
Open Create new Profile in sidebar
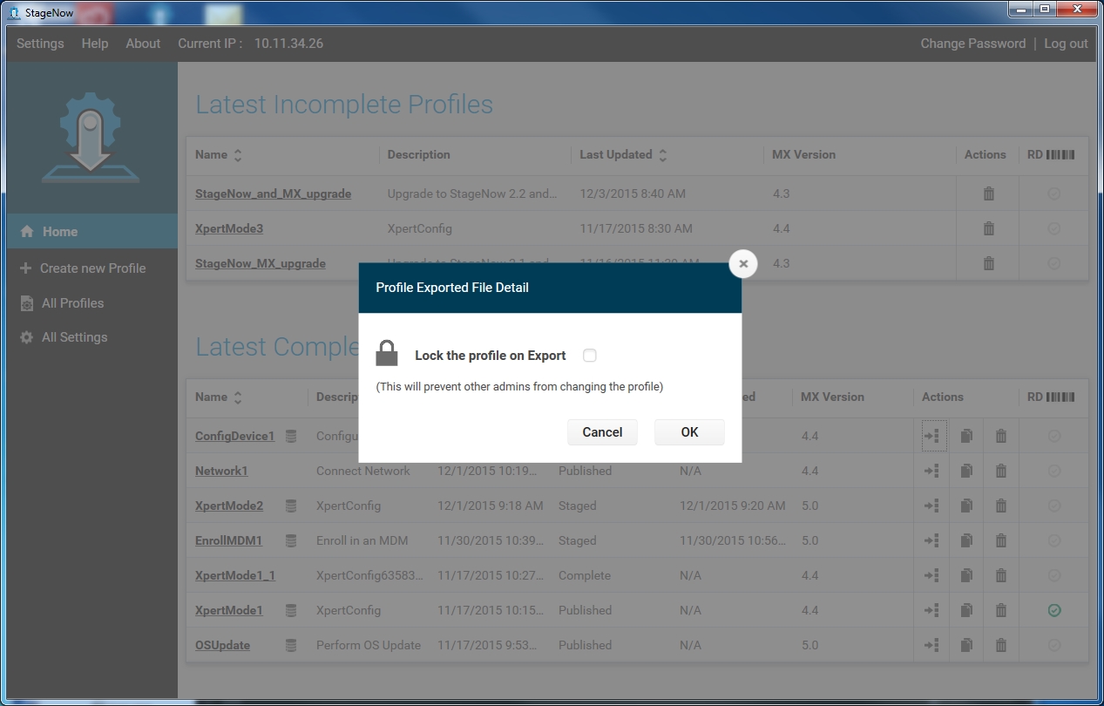coord(92,268)
